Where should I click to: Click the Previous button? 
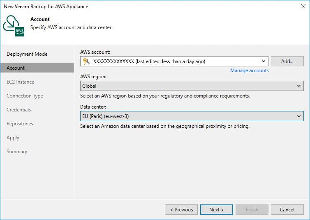(x=181, y=210)
